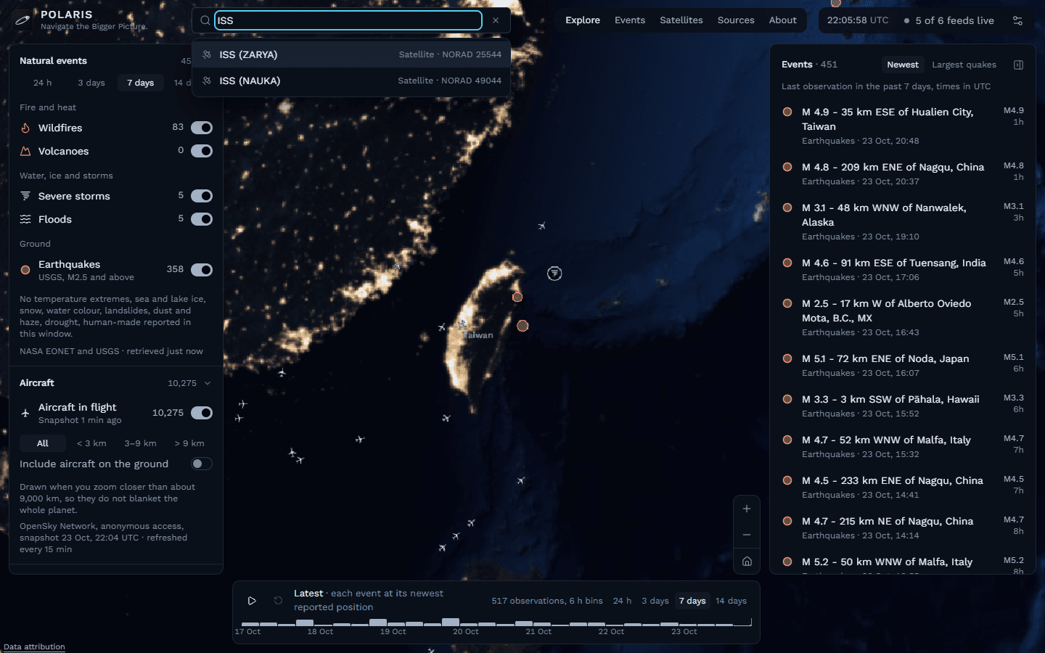Image resolution: width=1045 pixels, height=653 pixels.
Task: Sort events by Largest quakes
Action: [964, 65]
